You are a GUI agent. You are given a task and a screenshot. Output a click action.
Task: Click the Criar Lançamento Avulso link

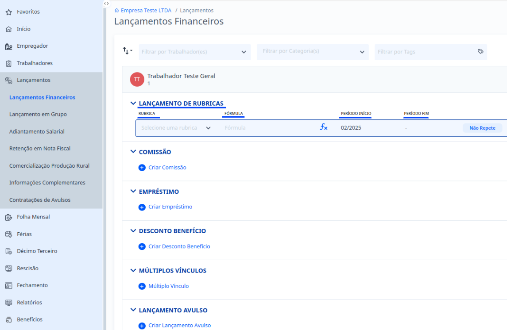click(179, 326)
